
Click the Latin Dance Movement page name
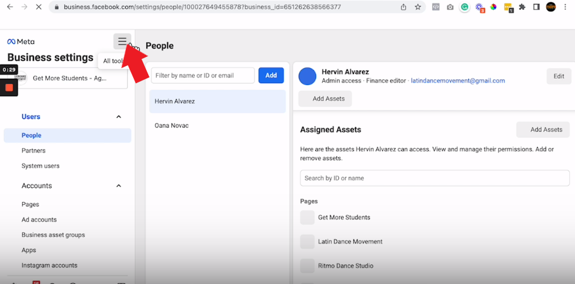(x=350, y=241)
